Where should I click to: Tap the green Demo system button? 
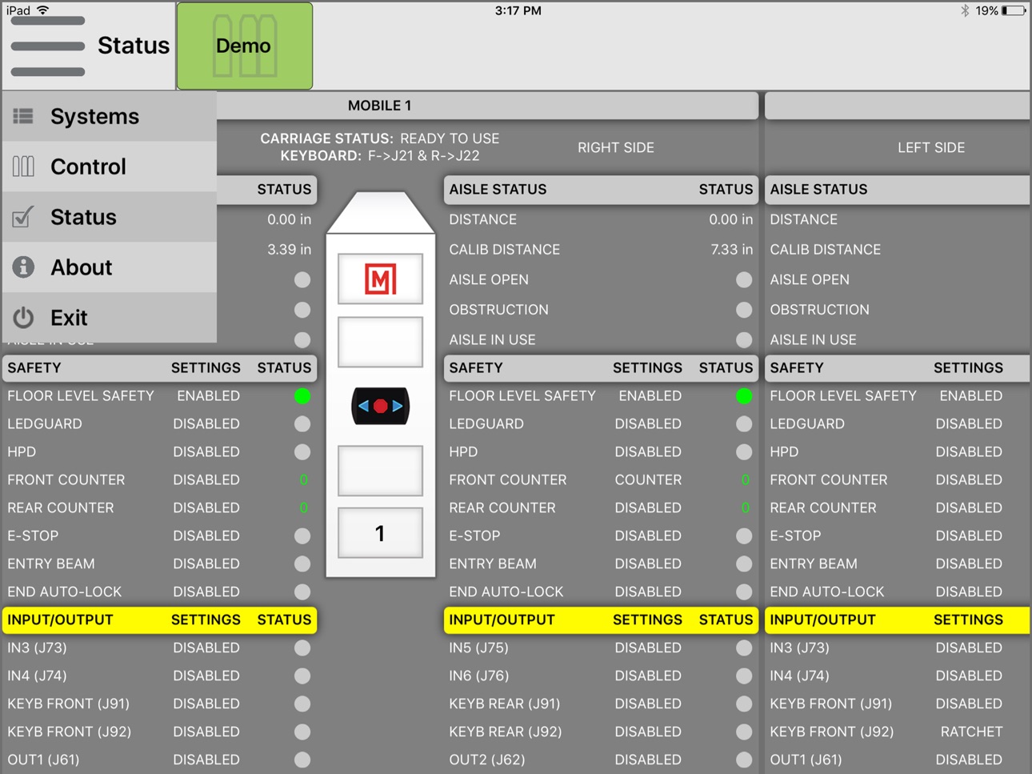tap(244, 46)
